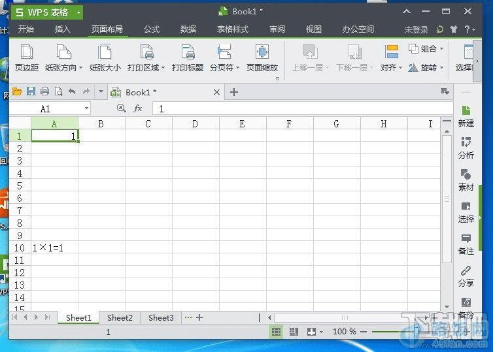Expand the 打印区域 dropdown arrow
This screenshot has width=493, height=352.
[x=163, y=67]
